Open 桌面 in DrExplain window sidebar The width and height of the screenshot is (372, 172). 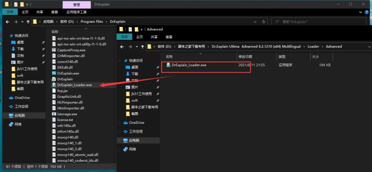[x=20, y=42]
